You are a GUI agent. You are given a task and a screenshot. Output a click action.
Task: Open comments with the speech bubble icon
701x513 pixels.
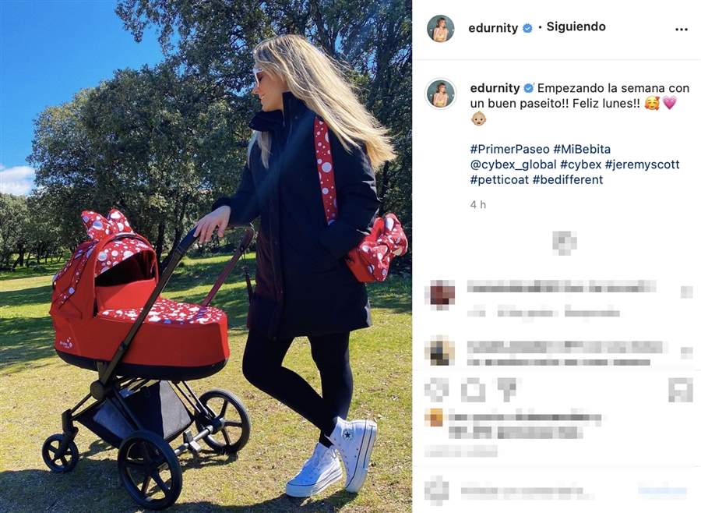tap(473, 390)
